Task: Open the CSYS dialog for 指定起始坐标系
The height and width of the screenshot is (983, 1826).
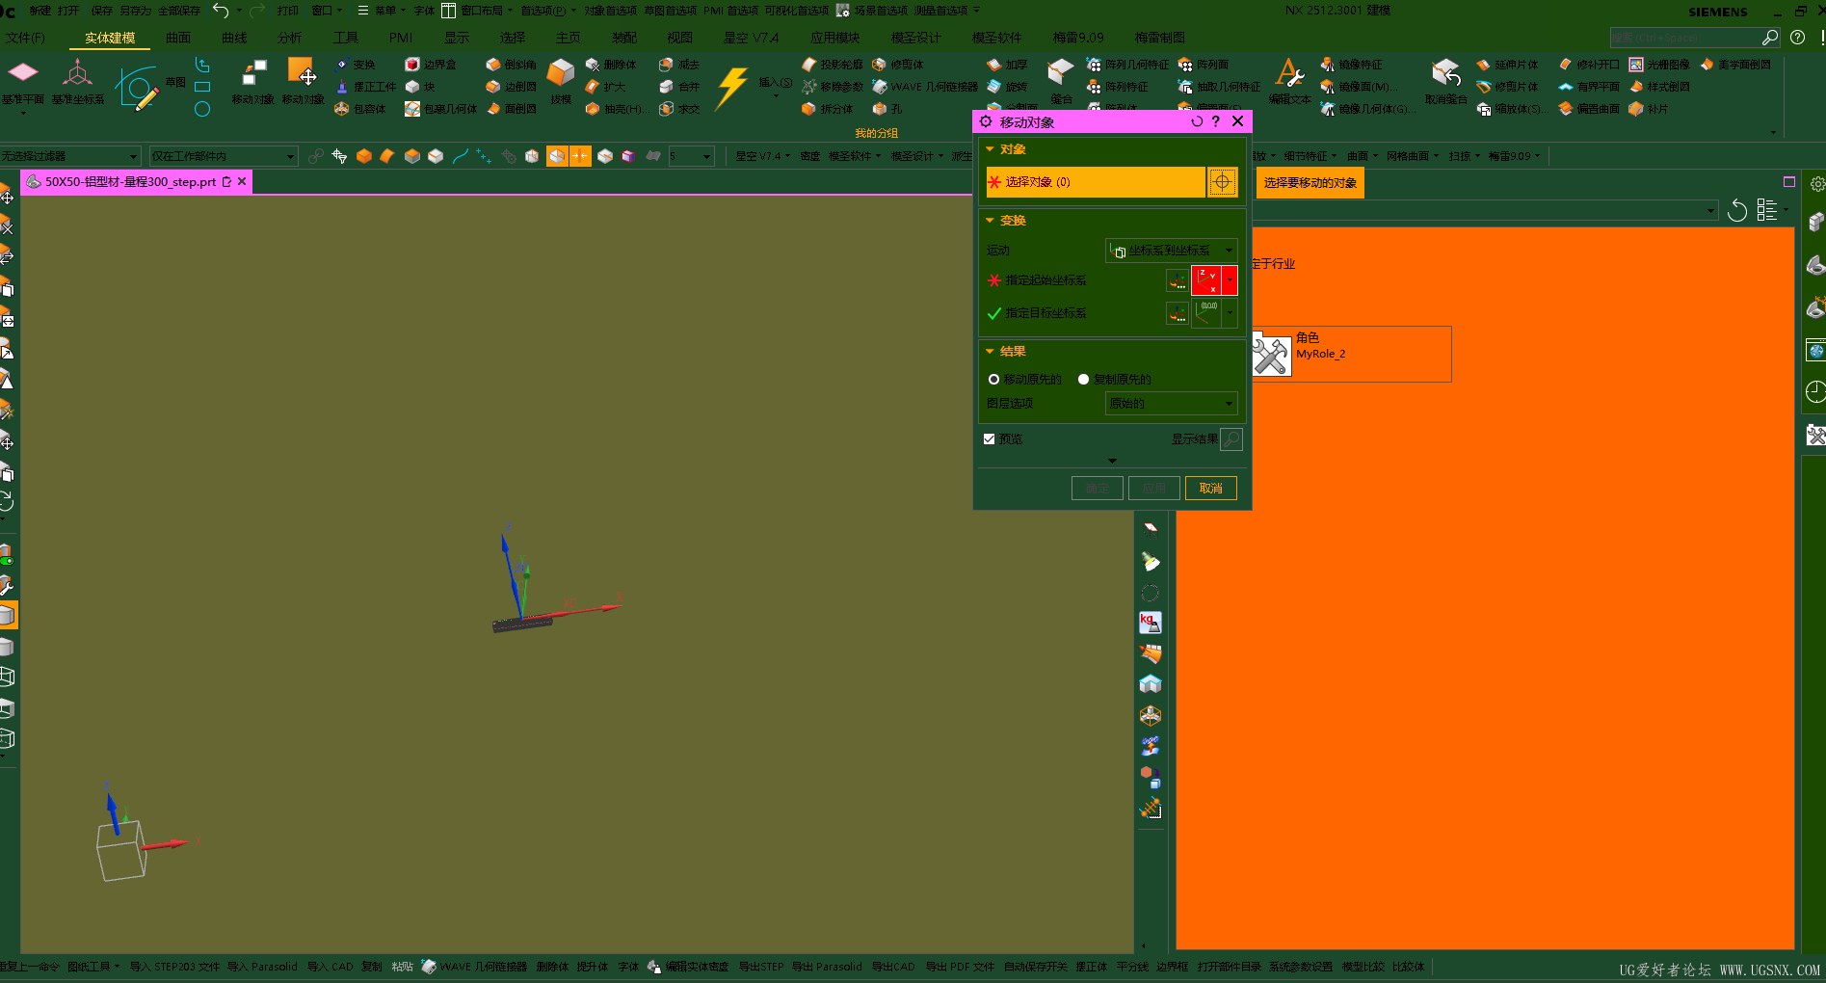Action: pyautogui.click(x=1177, y=280)
